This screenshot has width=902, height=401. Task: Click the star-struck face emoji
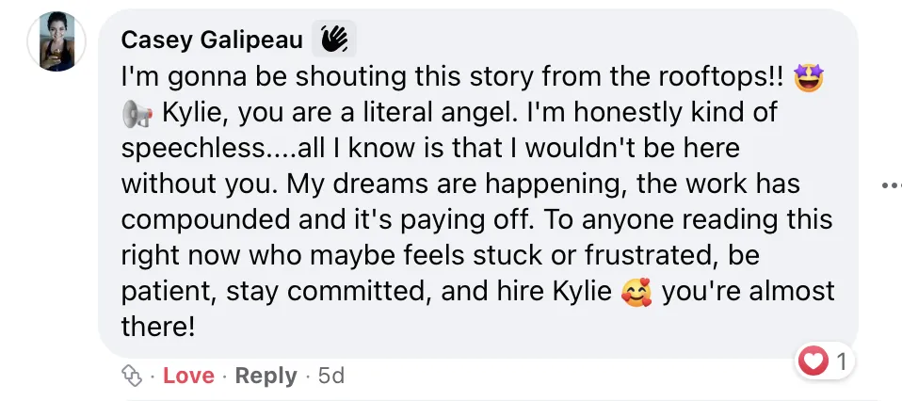(x=808, y=75)
